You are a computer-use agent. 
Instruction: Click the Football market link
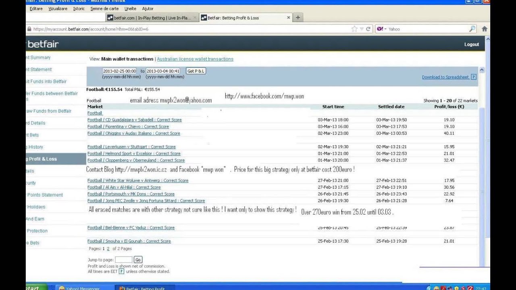tap(95, 113)
